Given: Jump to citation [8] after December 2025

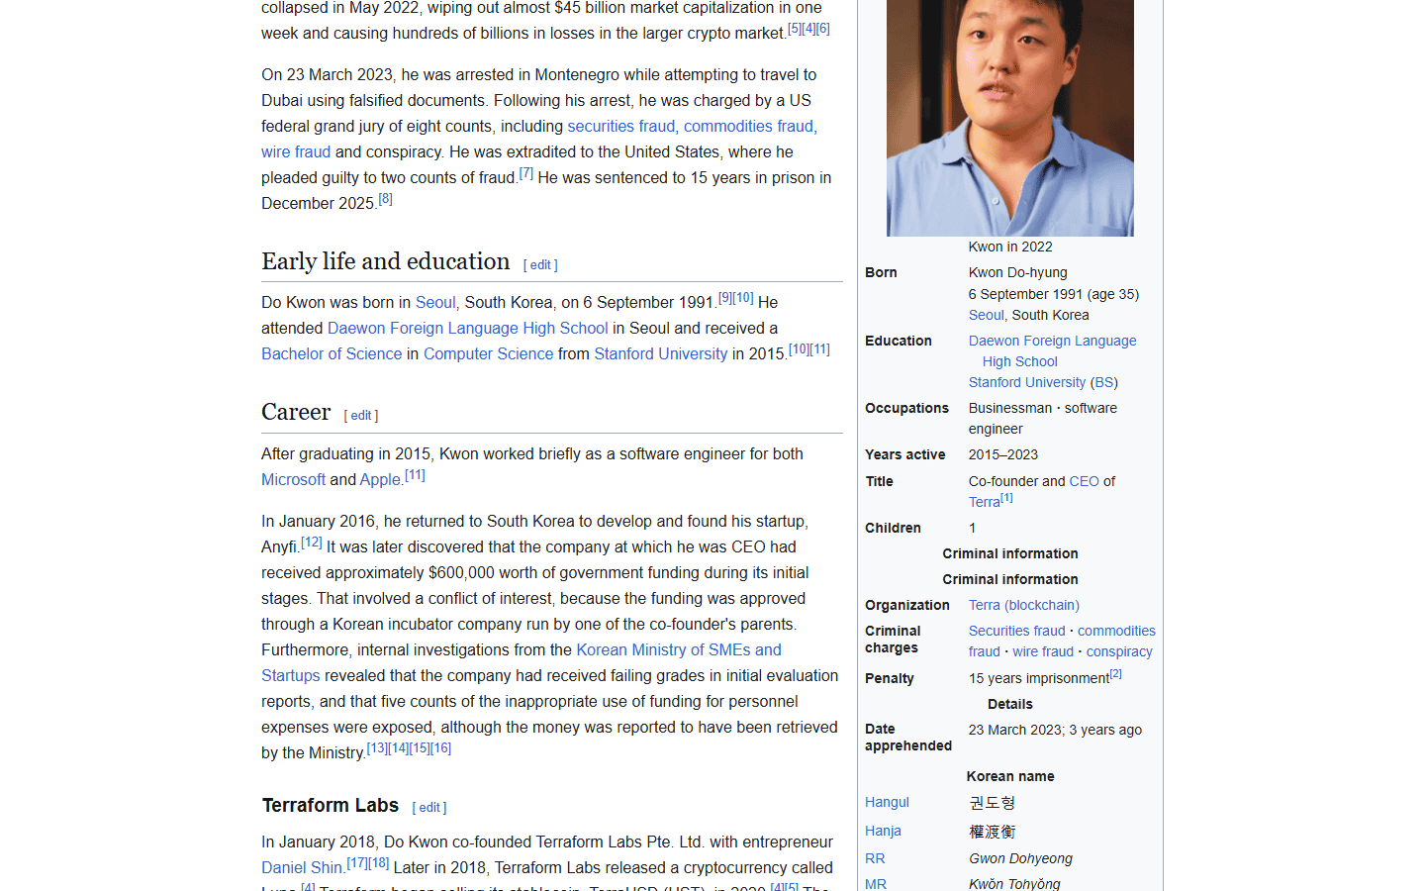Looking at the screenshot, I should (x=385, y=199).
